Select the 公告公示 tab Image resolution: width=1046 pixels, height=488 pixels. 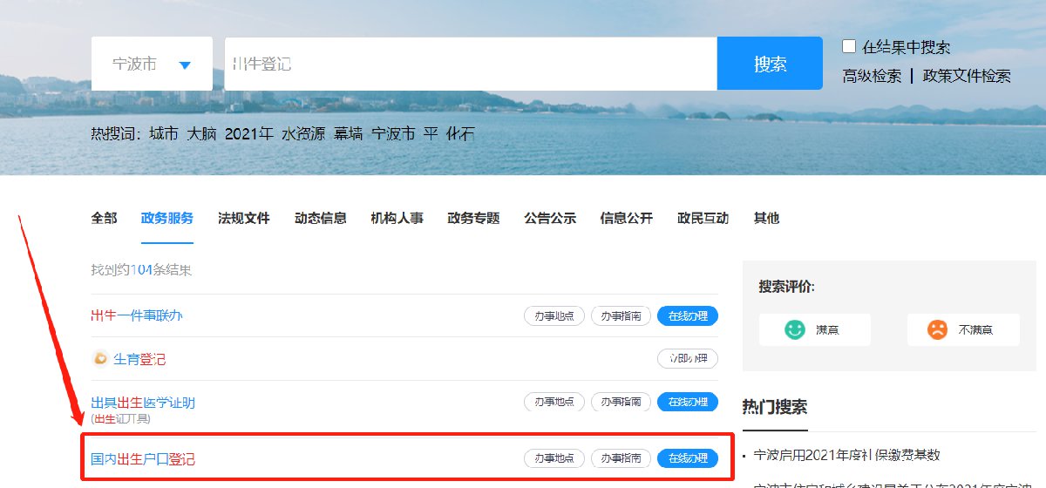pyautogui.click(x=550, y=218)
